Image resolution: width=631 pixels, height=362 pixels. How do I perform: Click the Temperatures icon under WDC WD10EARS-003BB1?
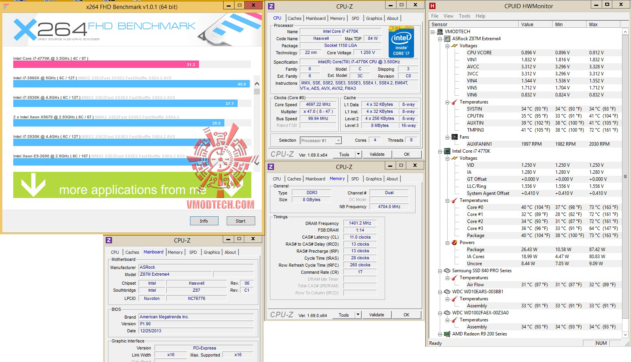coord(455,299)
